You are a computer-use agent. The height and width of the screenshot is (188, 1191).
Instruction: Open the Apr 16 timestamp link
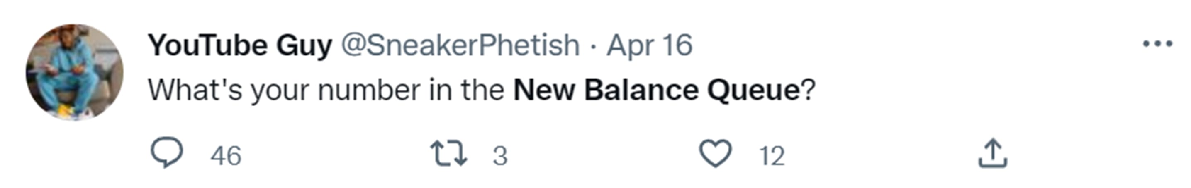point(649,45)
